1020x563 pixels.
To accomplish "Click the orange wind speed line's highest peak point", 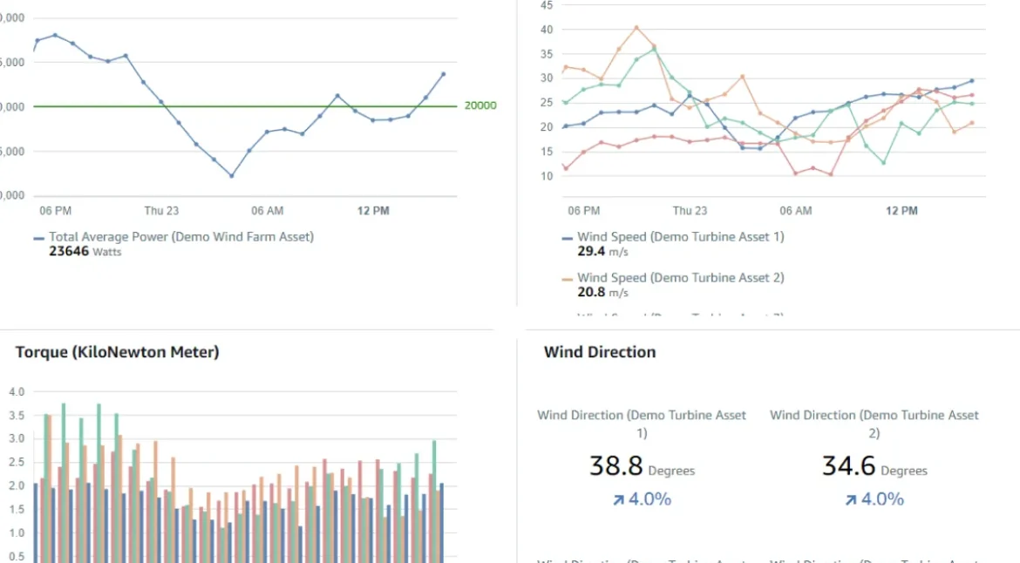I will tap(636, 27).
